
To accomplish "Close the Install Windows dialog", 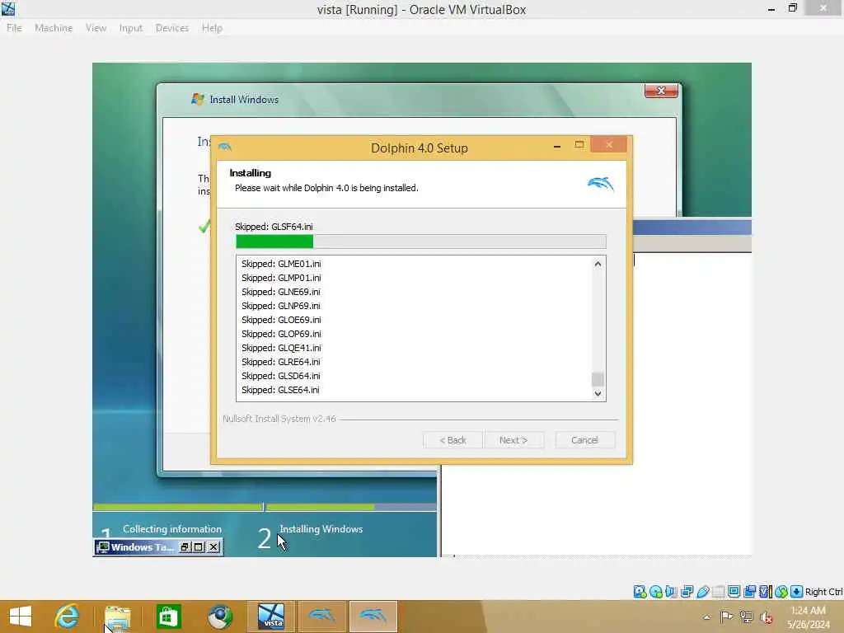I will click(x=661, y=91).
